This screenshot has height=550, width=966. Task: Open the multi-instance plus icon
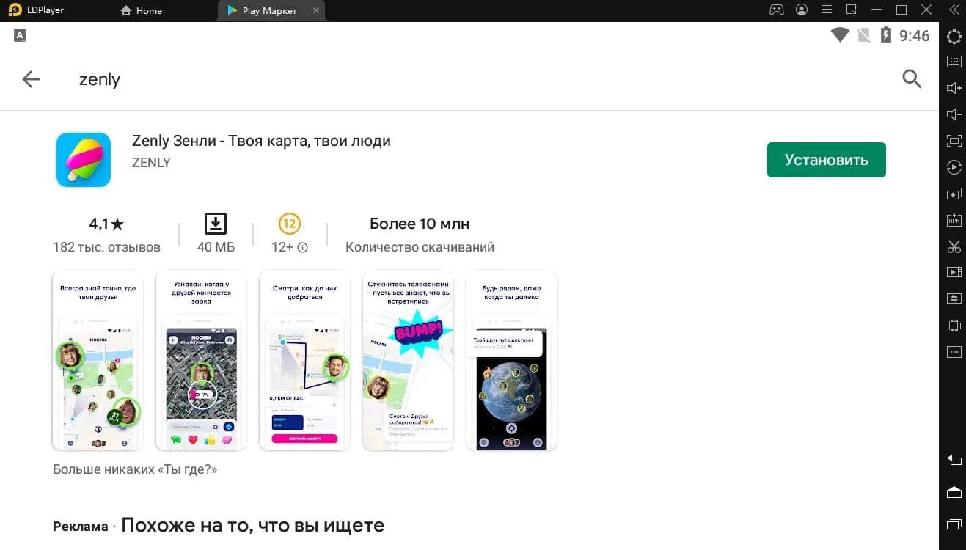coord(954,194)
